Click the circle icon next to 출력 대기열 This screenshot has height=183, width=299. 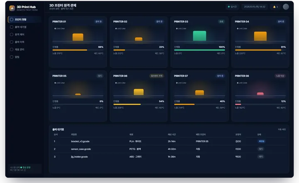coord(12,27)
